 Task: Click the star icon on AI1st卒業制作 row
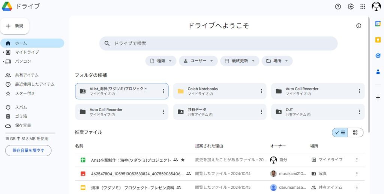point(183,160)
